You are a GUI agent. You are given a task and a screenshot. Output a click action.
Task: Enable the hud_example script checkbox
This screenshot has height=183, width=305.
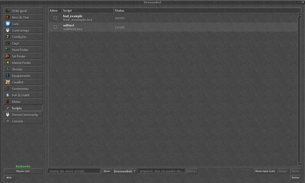55,18
